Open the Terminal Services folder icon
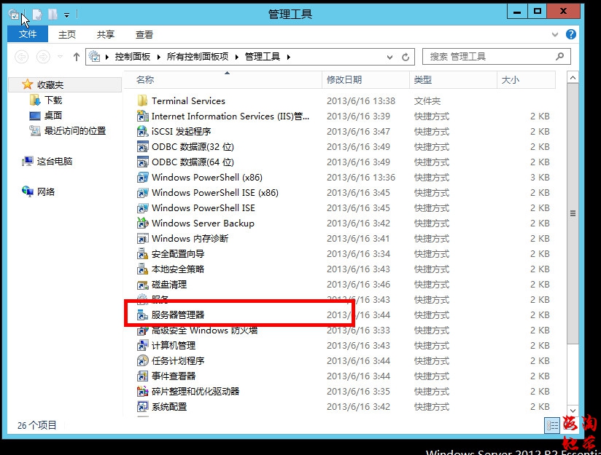Viewport: 601px width, 455px height. click(x=142, y=100)
